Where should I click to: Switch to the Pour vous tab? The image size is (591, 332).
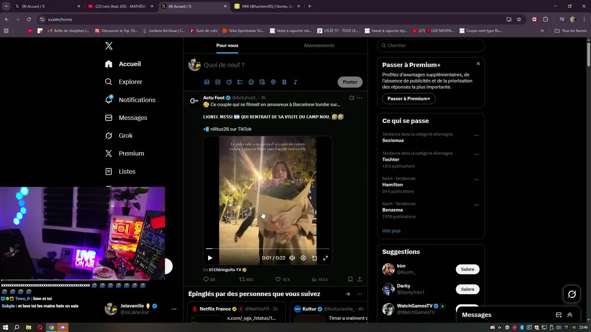click(227, 45)
